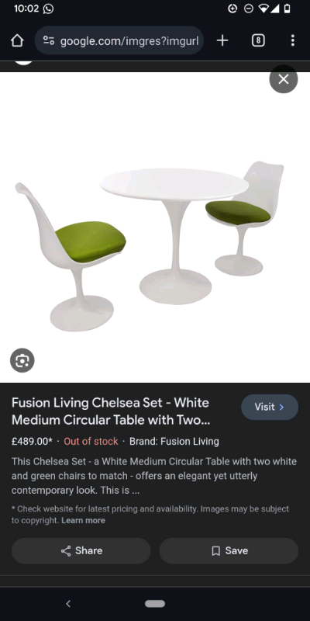Tap the Android home gesture pill

155,604
